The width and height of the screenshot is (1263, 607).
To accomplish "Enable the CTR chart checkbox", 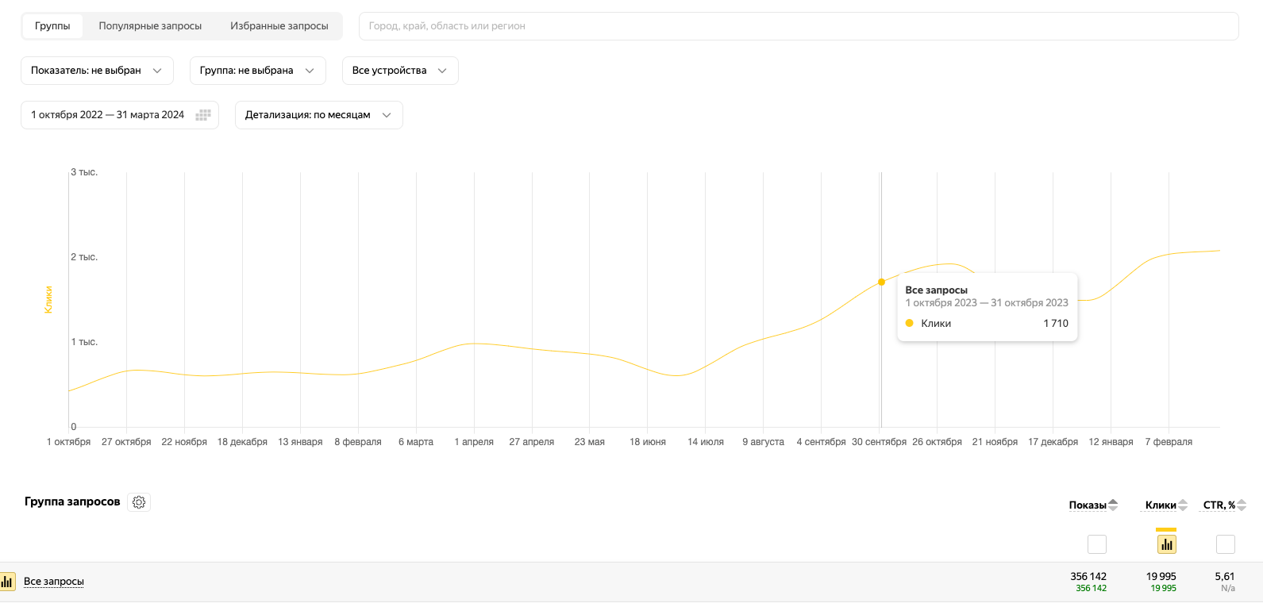I will [1225, 544].
